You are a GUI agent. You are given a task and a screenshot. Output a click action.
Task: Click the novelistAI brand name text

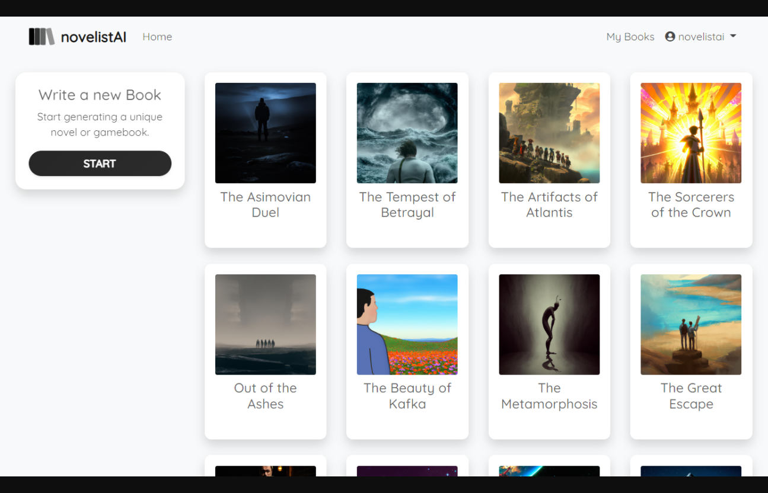pos(94,37)
